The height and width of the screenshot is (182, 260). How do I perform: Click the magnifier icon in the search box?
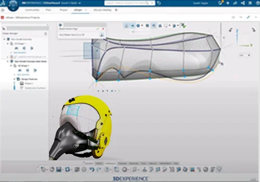click(147, 3)
